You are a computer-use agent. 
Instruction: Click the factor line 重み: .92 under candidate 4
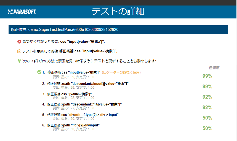(x=73, y=108)
